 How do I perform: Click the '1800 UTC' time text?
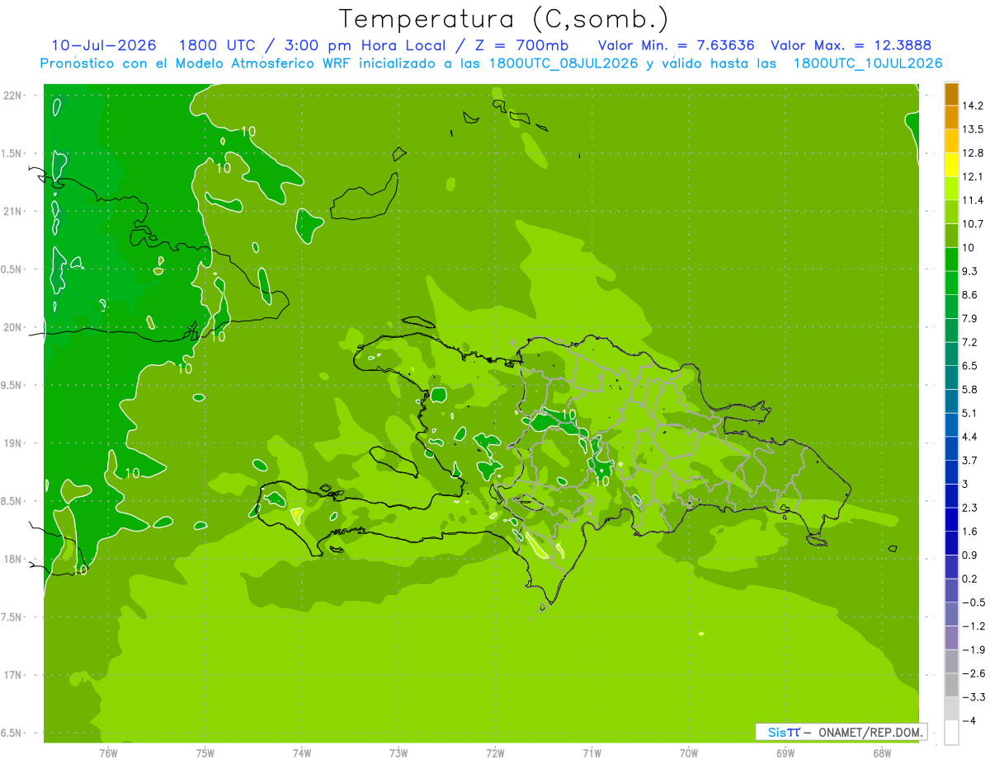tap(219, 45)
